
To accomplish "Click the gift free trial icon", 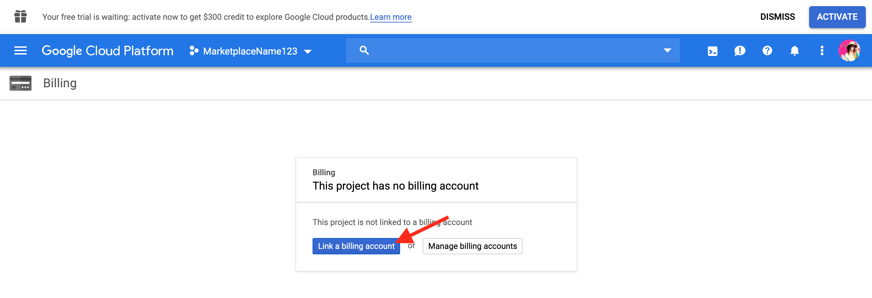I will pos(21,16).
